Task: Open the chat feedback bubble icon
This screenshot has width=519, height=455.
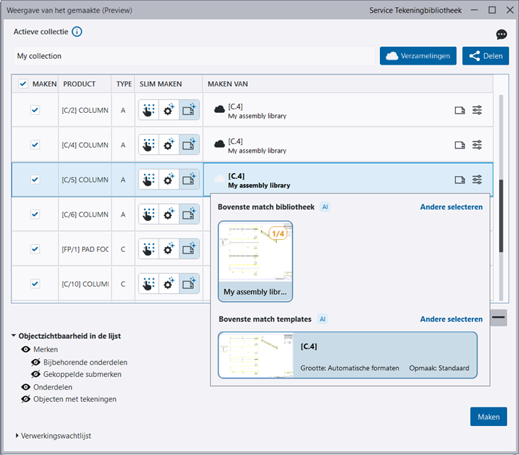Action: pos(501,35)
